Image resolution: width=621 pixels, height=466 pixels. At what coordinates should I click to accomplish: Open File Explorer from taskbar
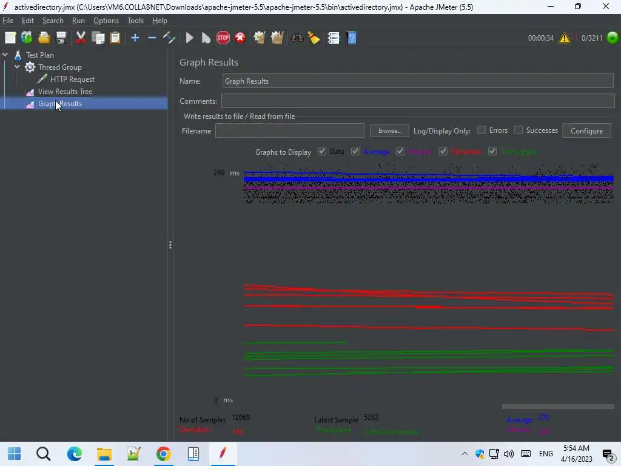(x=104, y=454)
